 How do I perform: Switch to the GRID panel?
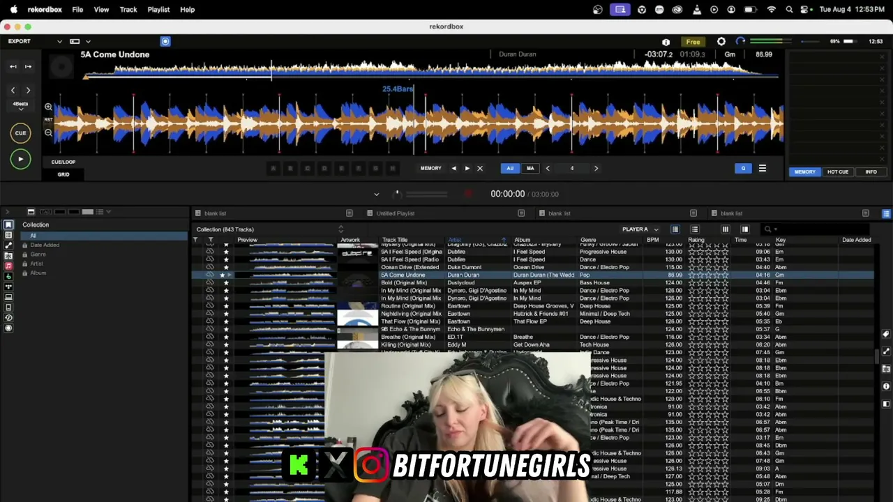coord(63,174)
